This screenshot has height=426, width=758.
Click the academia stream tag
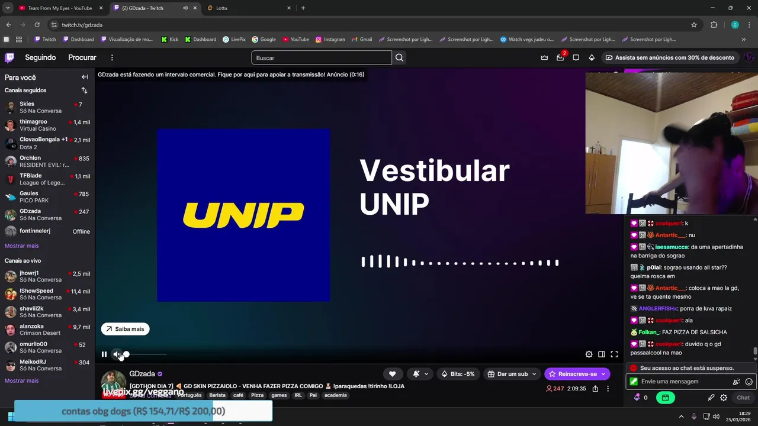336,395
